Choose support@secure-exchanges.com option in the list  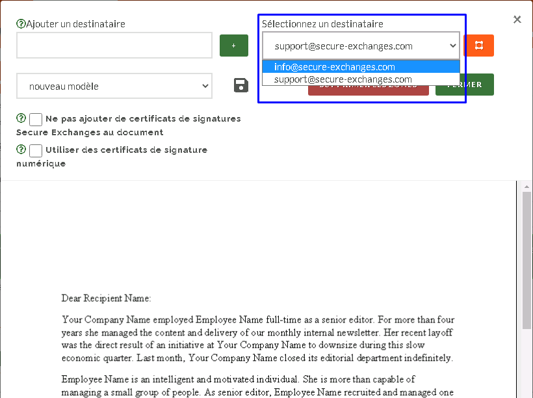(361, 79)
